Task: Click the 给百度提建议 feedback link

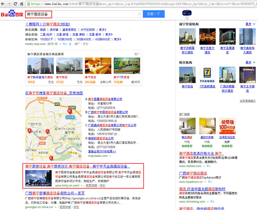Action: pos(248,101)
